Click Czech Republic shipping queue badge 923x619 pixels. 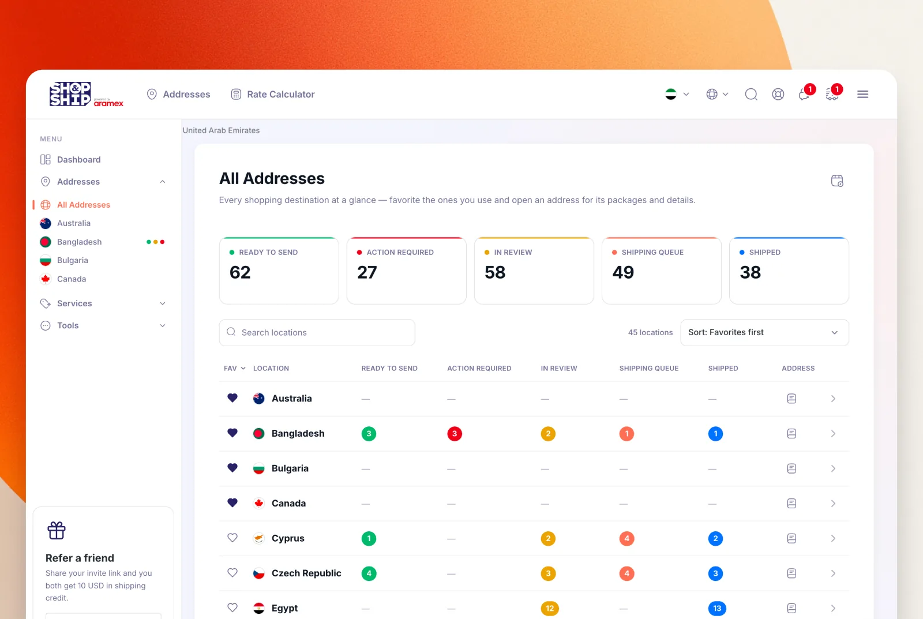[626, 573]
